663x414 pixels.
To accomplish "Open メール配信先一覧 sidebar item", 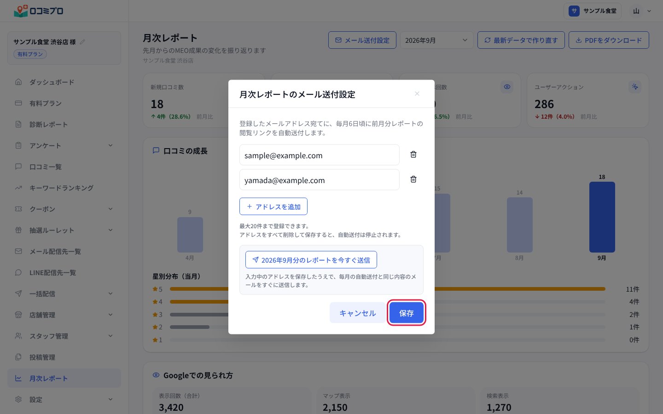I will (64, 251).
